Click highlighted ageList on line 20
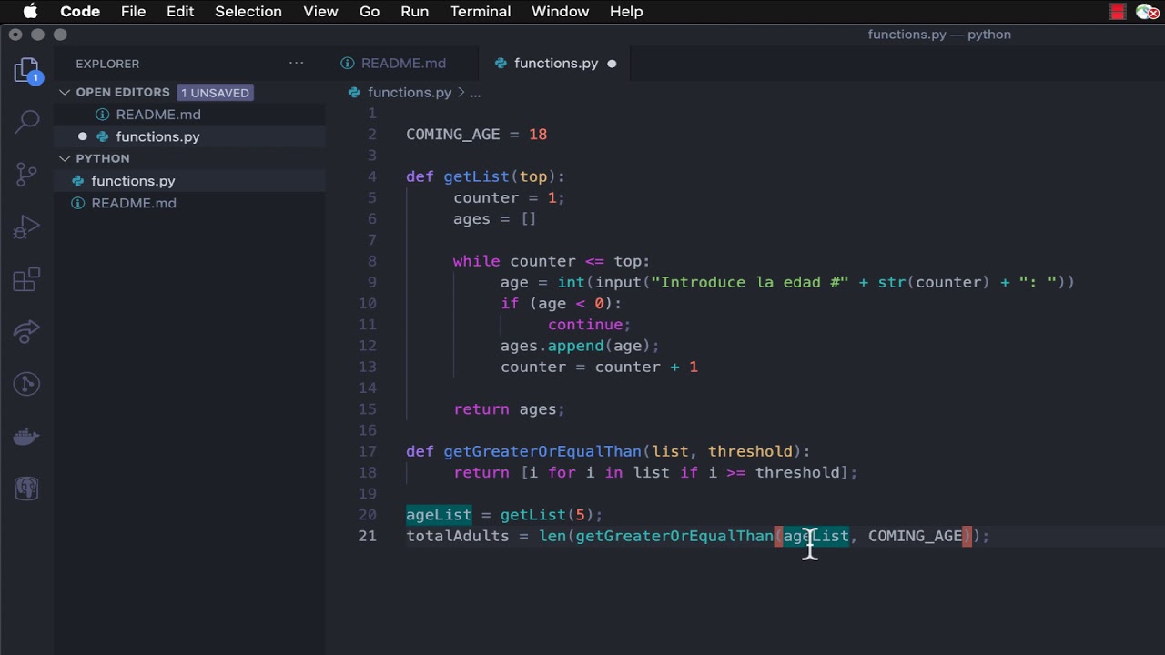The image size is (1165, 655). (x=439, y=515)
